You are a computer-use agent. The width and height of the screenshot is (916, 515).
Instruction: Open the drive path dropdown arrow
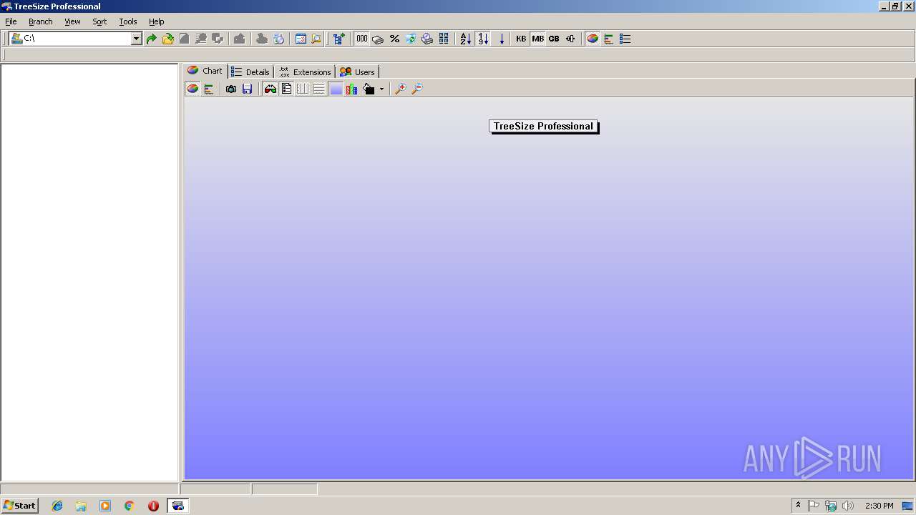point(137,39)
